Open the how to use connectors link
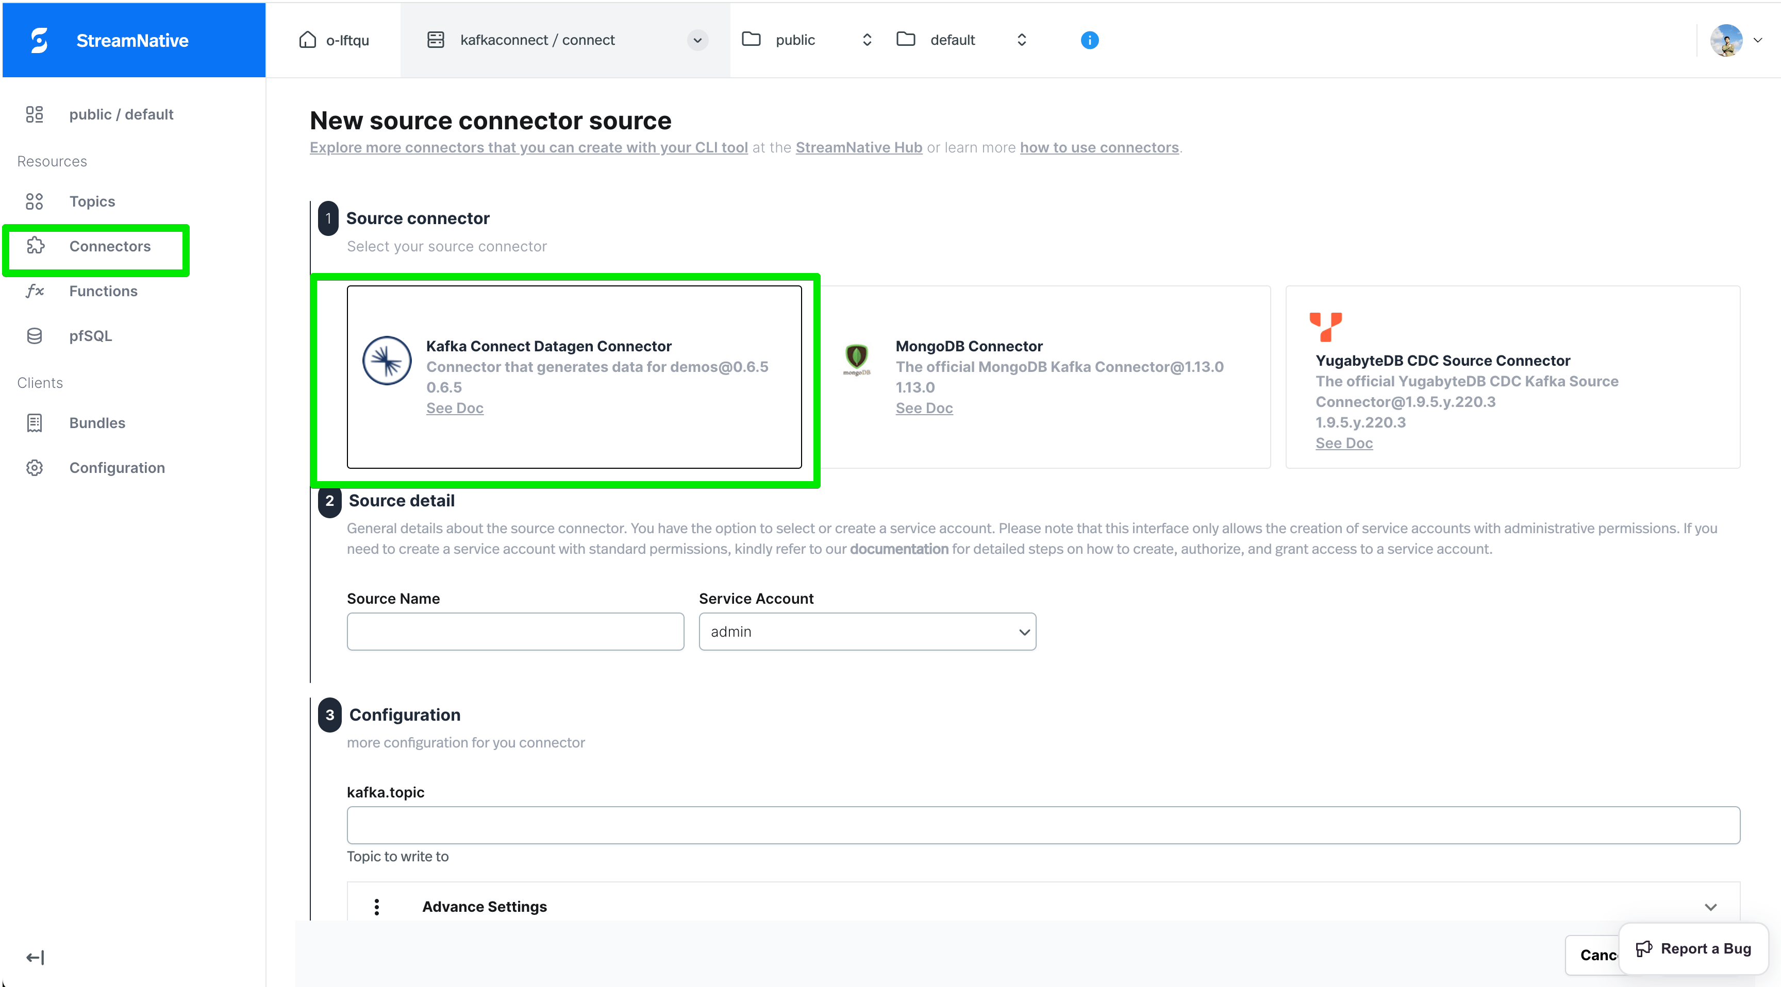Image resolution: width=1781 pixels, height=987 pixels. [1100, 147]
